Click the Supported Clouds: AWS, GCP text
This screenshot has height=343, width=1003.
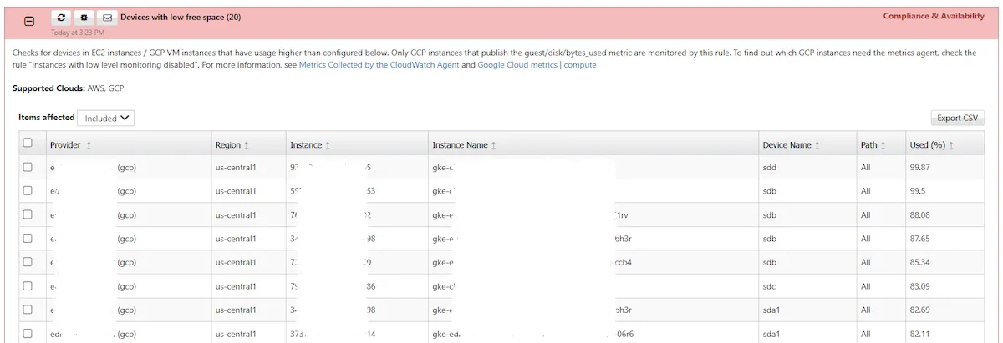(69, 88)
